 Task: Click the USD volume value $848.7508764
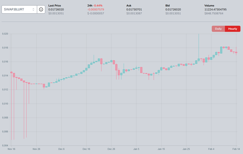(214, 14)
